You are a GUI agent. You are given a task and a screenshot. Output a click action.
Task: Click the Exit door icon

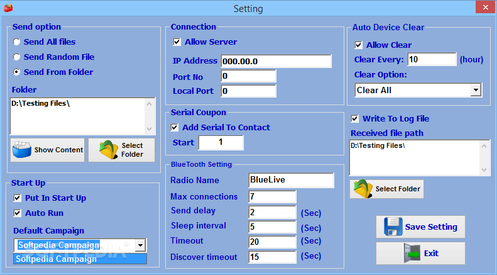pos(412,253)
